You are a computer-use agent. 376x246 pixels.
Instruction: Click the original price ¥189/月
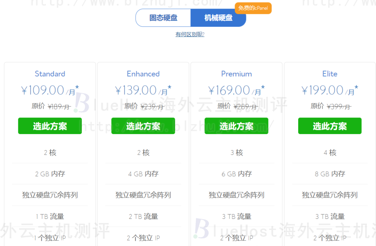[59, 107]
